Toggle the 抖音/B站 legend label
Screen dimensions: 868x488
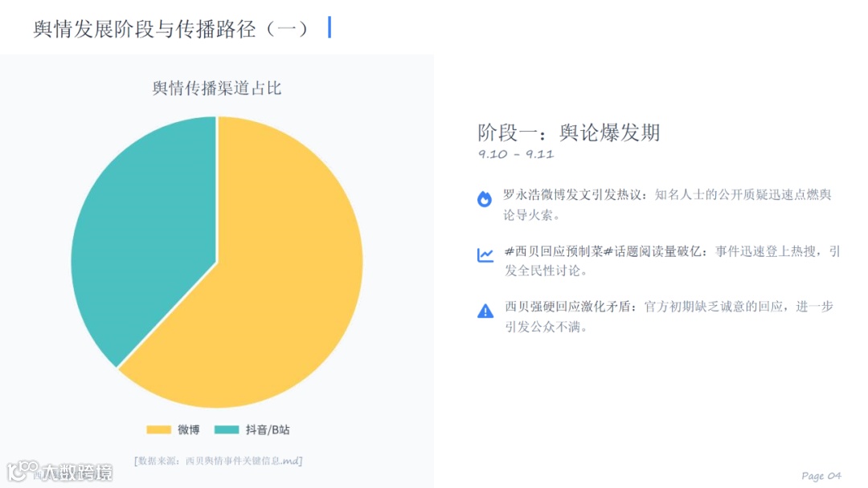(x=268, y=430)
